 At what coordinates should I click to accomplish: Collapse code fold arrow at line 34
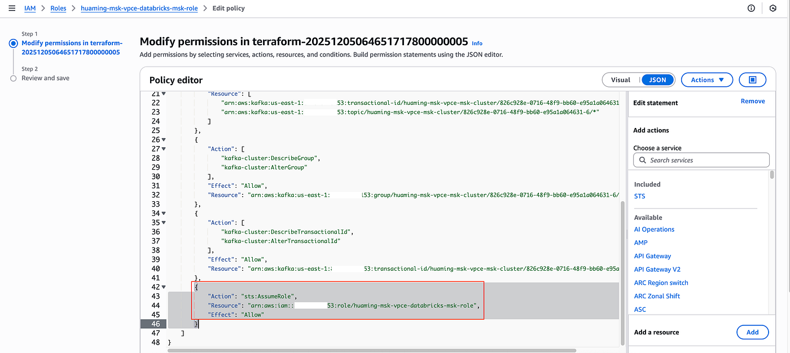click(x=164, y=214)
